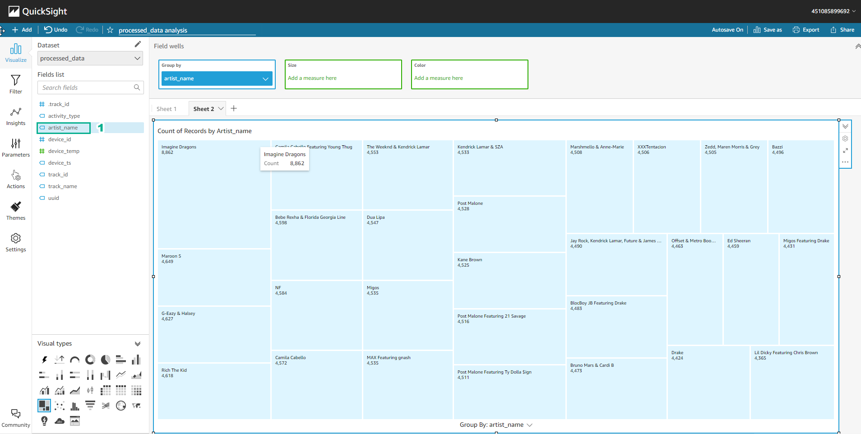Add a new sheet with plus

pyautogui.click(x=234, y=108)
